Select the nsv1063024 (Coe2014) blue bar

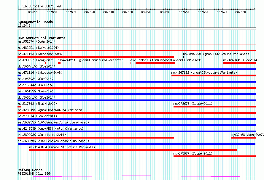tap(136, 82)
